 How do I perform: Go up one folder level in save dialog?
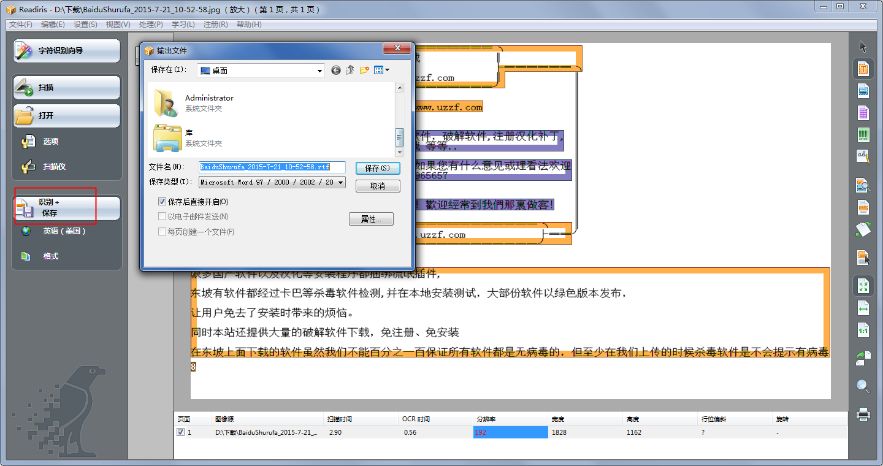[350, 71]
